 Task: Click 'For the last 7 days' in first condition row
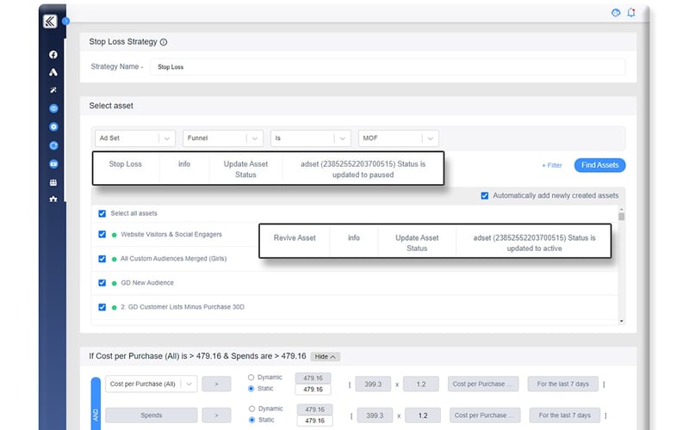(x=563, y=384)
